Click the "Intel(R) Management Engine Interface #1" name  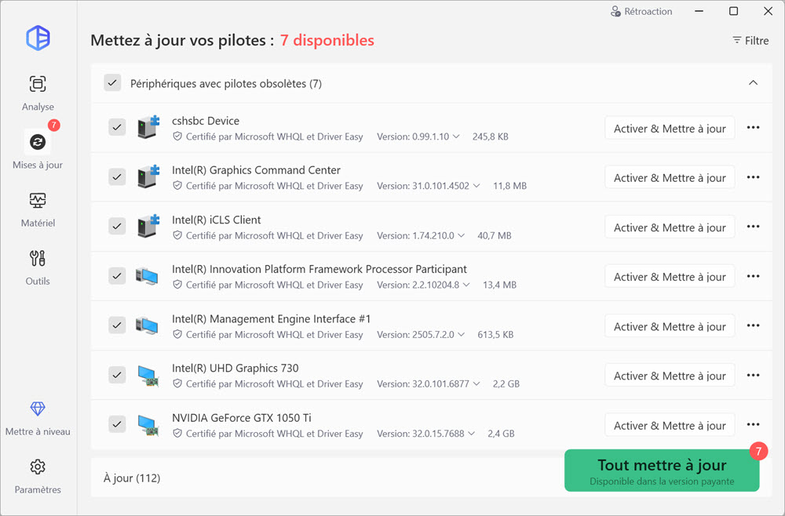[x=272, y=318]
